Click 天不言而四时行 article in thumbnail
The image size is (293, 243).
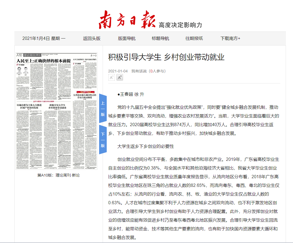[x=85, y=59]
